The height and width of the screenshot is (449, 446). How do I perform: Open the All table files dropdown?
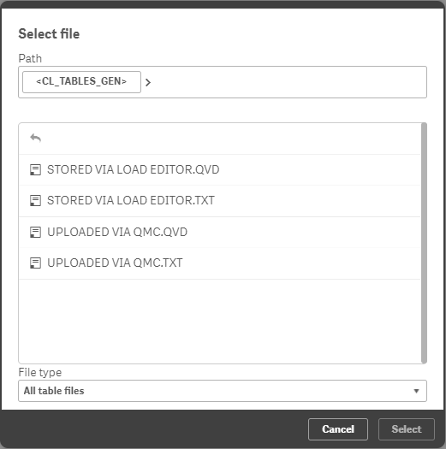pos(223,391)
